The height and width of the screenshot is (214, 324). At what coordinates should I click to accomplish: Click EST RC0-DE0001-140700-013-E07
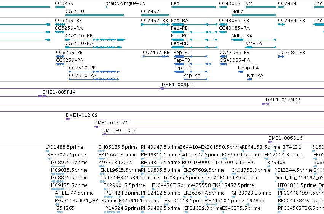click(219, 163)
